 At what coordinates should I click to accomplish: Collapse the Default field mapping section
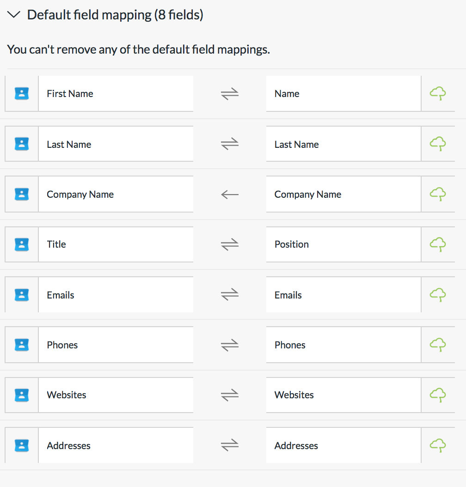click(14, 15)
